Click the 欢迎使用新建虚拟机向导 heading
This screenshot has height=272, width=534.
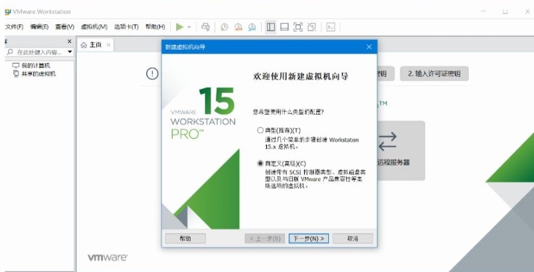pyautogui.click(x=301, y=76)
